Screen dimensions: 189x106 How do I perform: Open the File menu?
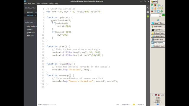tap(25, 4)
